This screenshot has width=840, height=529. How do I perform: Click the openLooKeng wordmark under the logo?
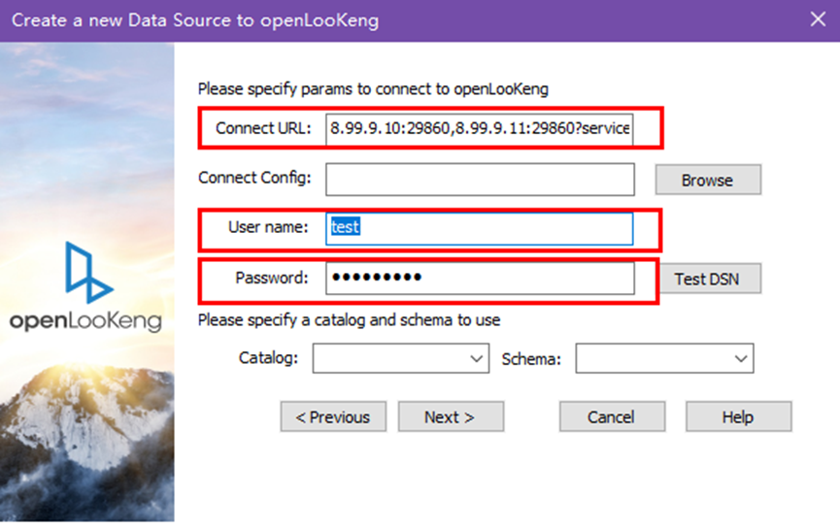85,320
